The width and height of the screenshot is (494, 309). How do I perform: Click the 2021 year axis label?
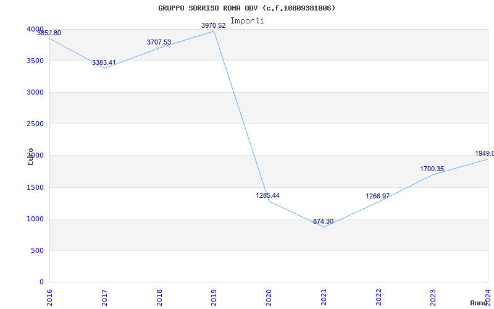324,298
